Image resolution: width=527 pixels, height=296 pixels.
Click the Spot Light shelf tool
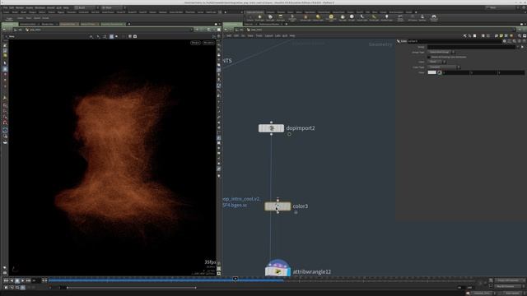click(270, 18)
